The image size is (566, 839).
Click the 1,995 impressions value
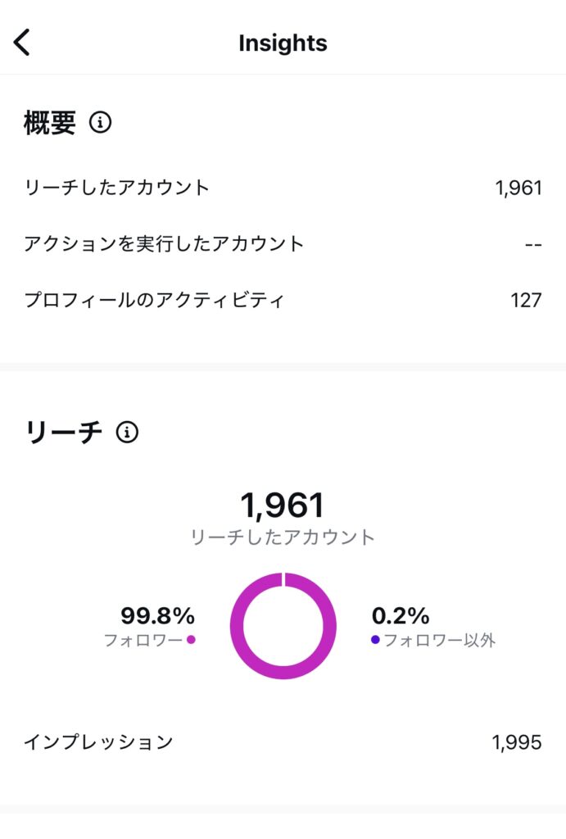point(517,742)
